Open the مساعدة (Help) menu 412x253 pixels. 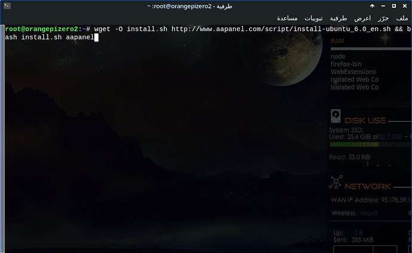291,18
